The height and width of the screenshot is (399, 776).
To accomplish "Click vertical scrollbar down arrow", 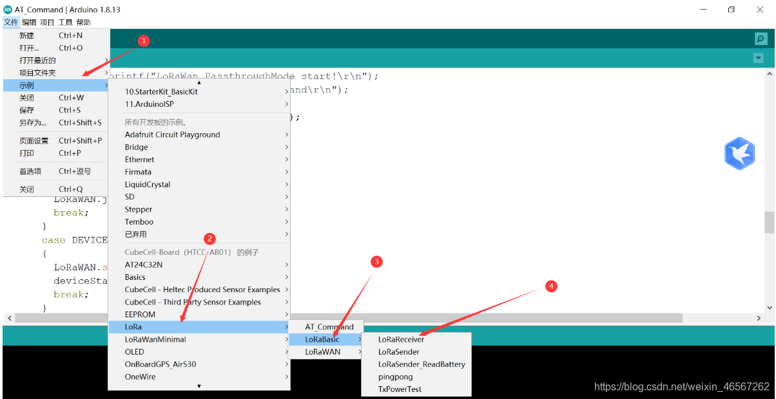I will click(769, 308).
